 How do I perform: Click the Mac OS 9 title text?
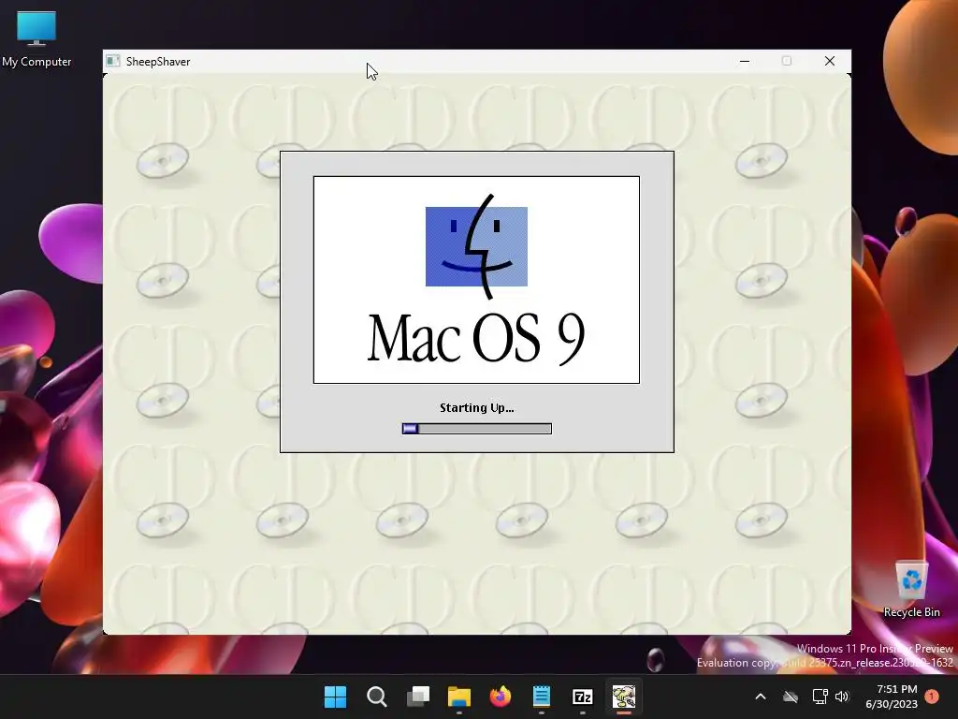(x=476, y=338)
